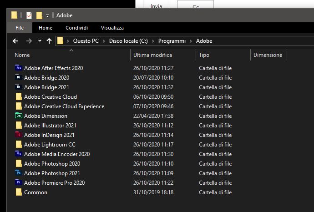Screen dimensions: 314x212
Task: Click the Adobe Creative Cloud Experience folder icon
Action: point(19,106)
